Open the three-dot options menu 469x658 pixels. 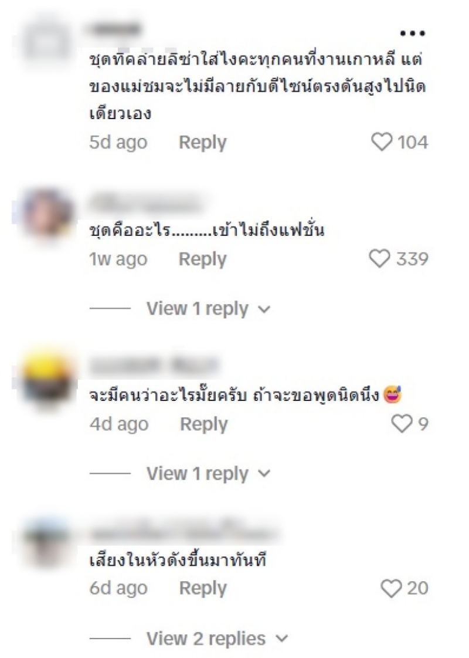point(412,33)
